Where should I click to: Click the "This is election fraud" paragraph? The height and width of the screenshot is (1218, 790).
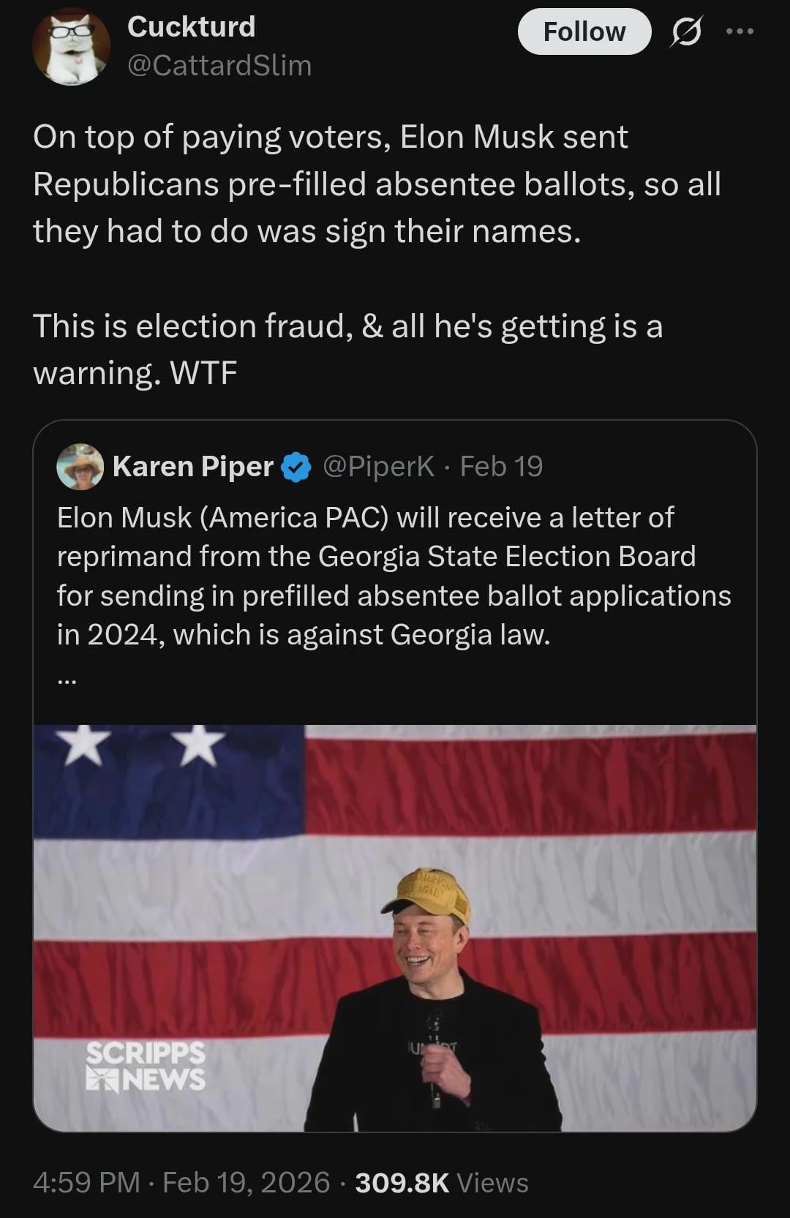347,349
